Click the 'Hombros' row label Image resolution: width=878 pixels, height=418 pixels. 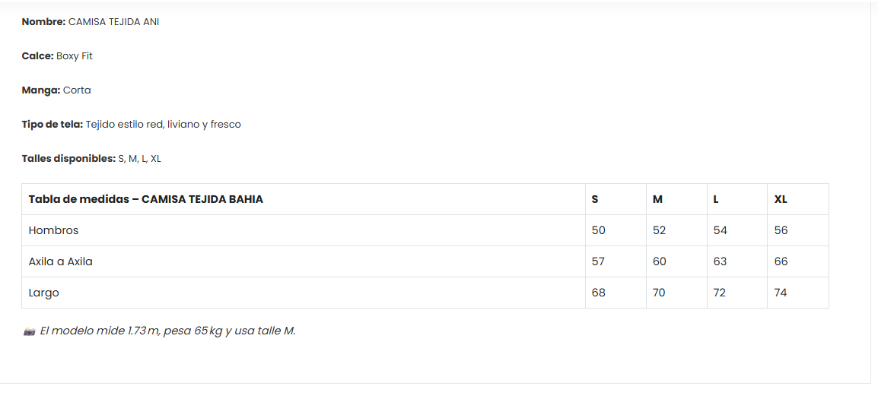pos(53,230)
